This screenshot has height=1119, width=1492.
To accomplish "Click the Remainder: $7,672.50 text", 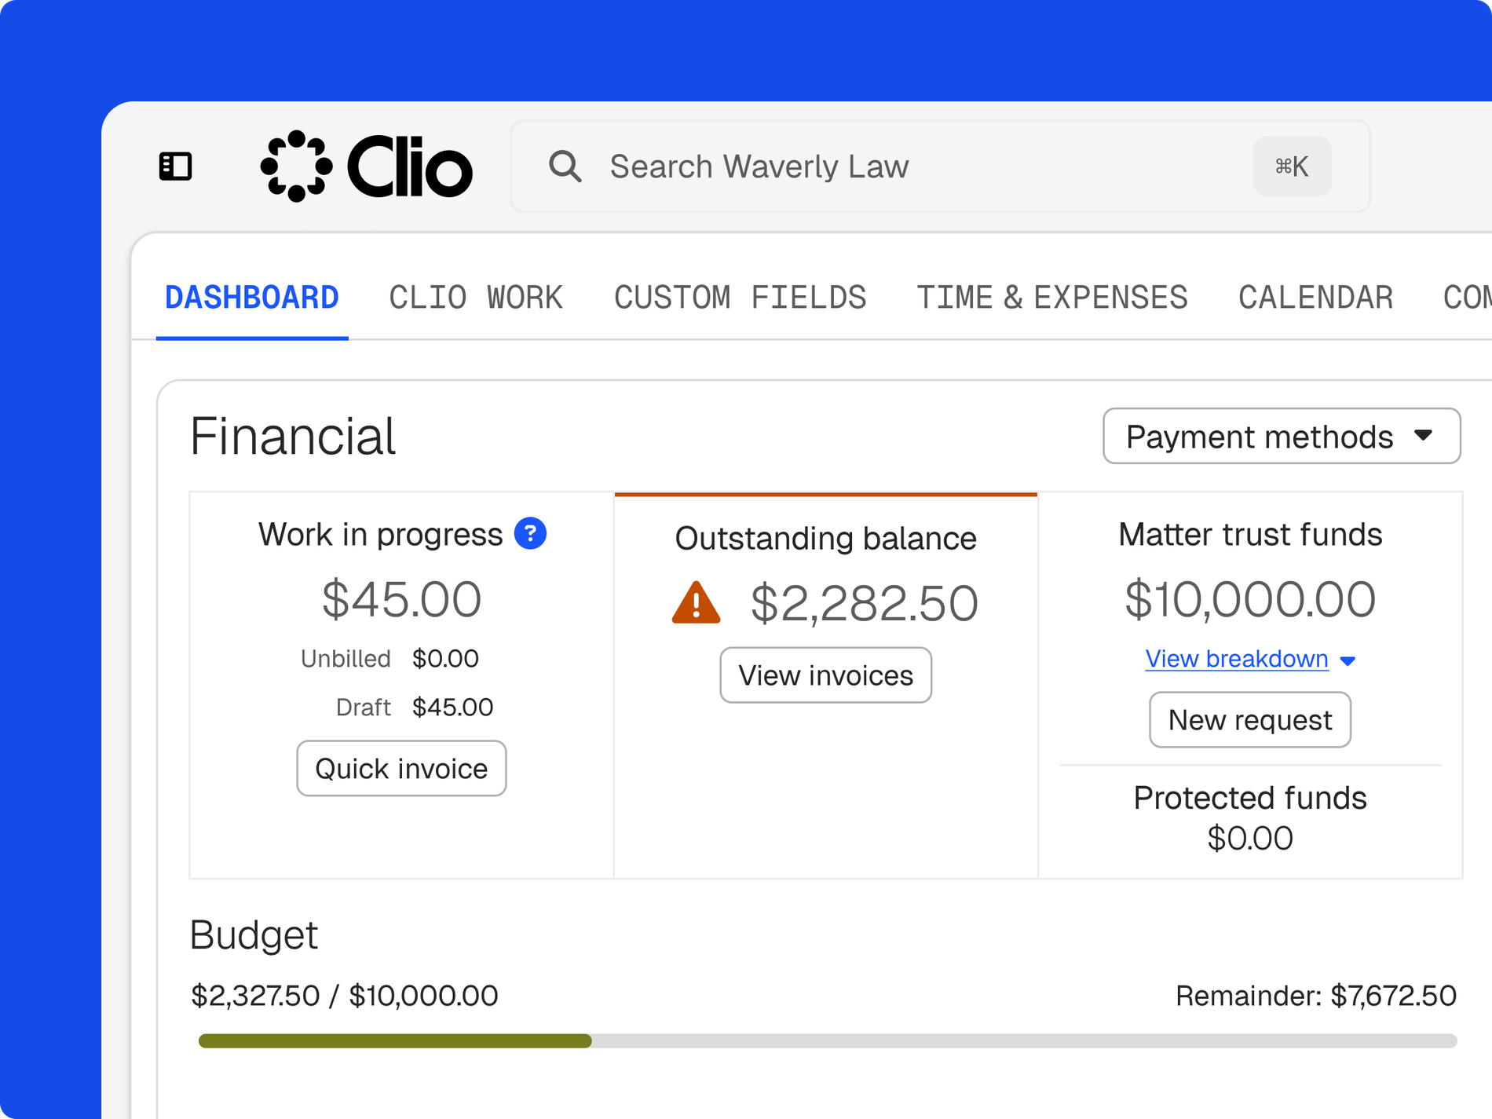I will (x=1316, y=996).
